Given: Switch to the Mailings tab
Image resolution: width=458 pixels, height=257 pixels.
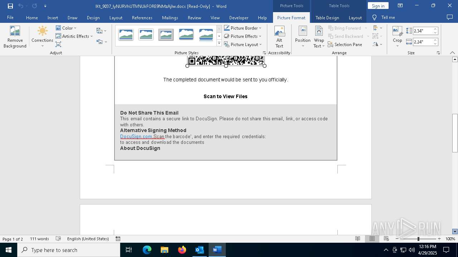Looking at the screenshot, I should (x=170, y=17).
